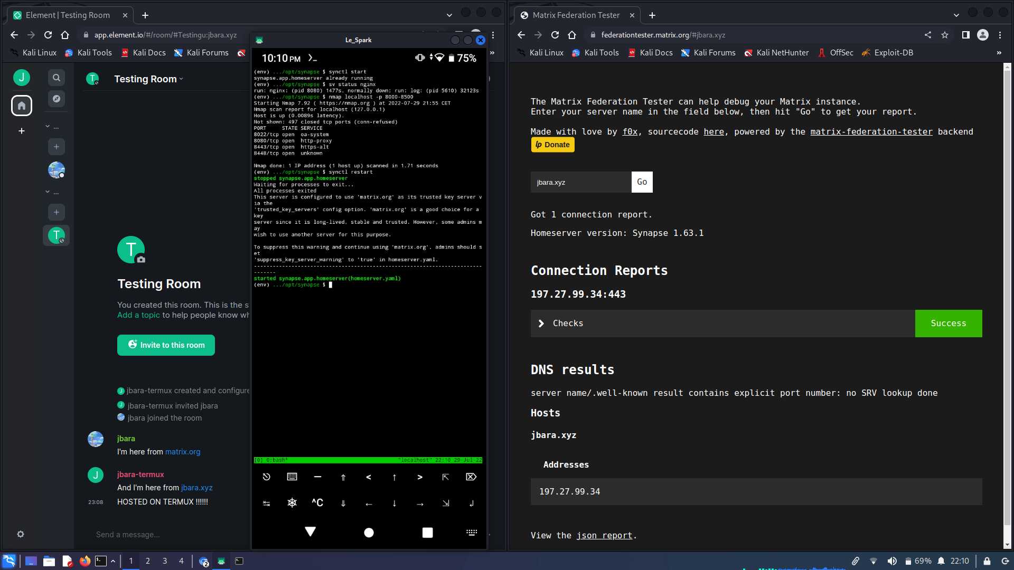Show more Kali bookmarks overflow chevron
The height and width of the screenshot is (570, 1014).
point(999,53)
